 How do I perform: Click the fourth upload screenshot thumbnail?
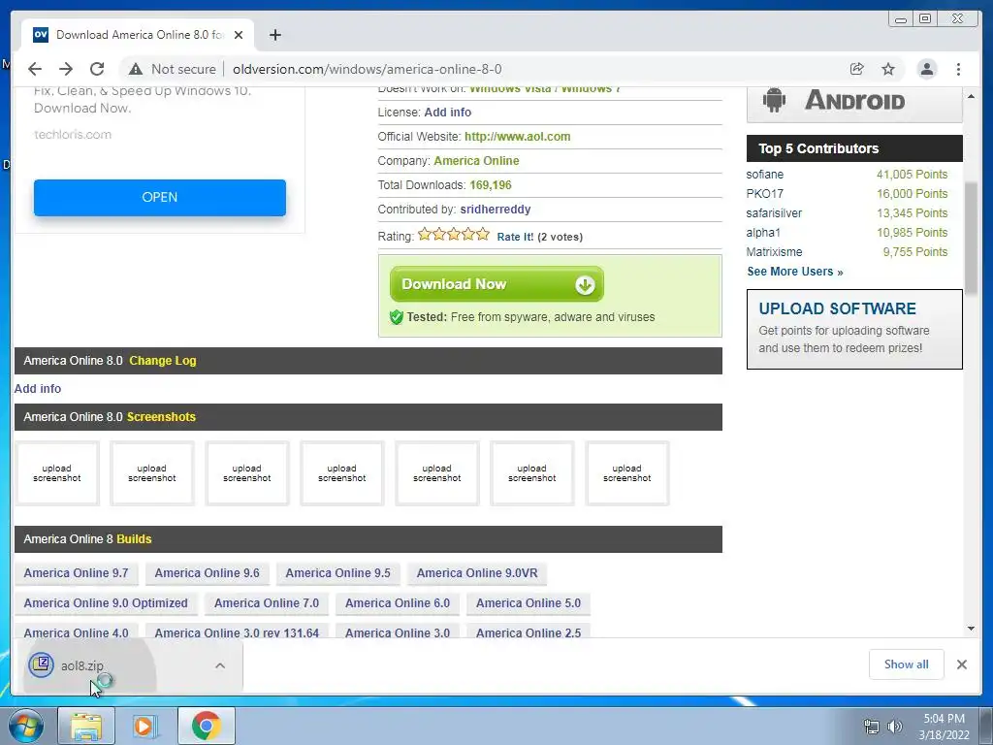tap(342, 473)
